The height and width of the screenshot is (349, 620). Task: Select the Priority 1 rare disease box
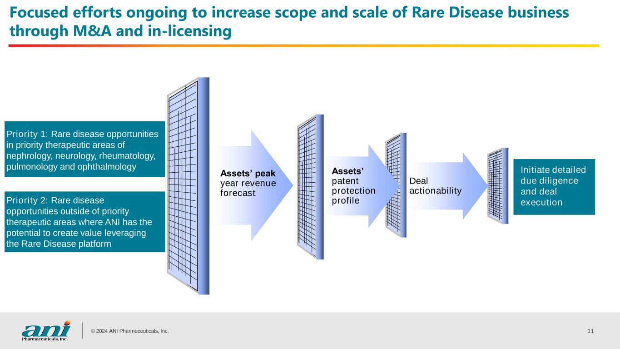point(84,149)
